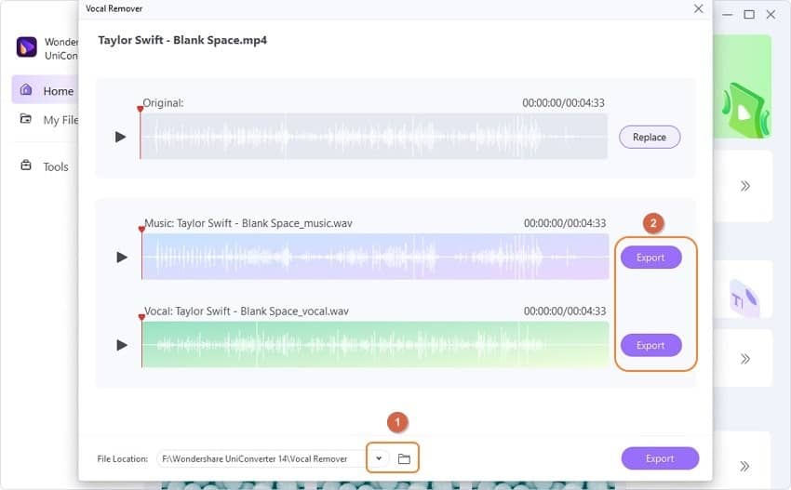Click the File Location: label

123,458
